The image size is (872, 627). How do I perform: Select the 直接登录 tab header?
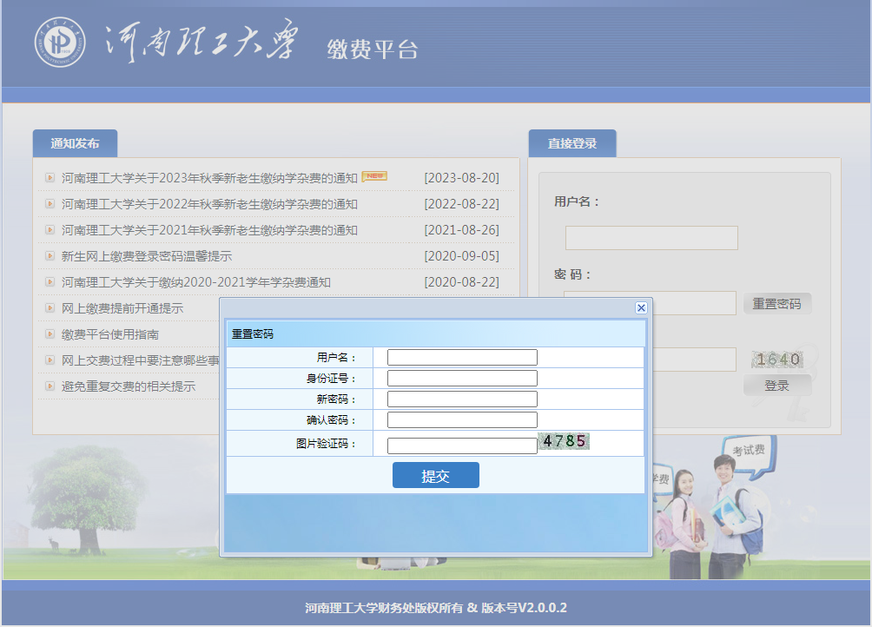[572, 142]
